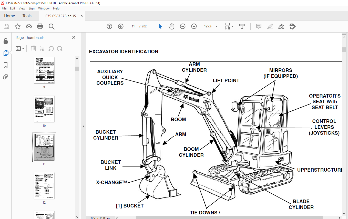Toggle the Page Thumbnails sidebar icon
Screen dimensions: 348x219
6,53
